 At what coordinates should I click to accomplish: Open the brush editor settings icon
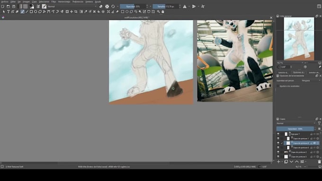point(38,7)
